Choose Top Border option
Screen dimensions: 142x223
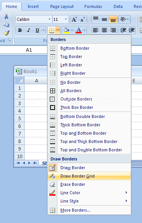pyautogui.click(x=89, y=57)
